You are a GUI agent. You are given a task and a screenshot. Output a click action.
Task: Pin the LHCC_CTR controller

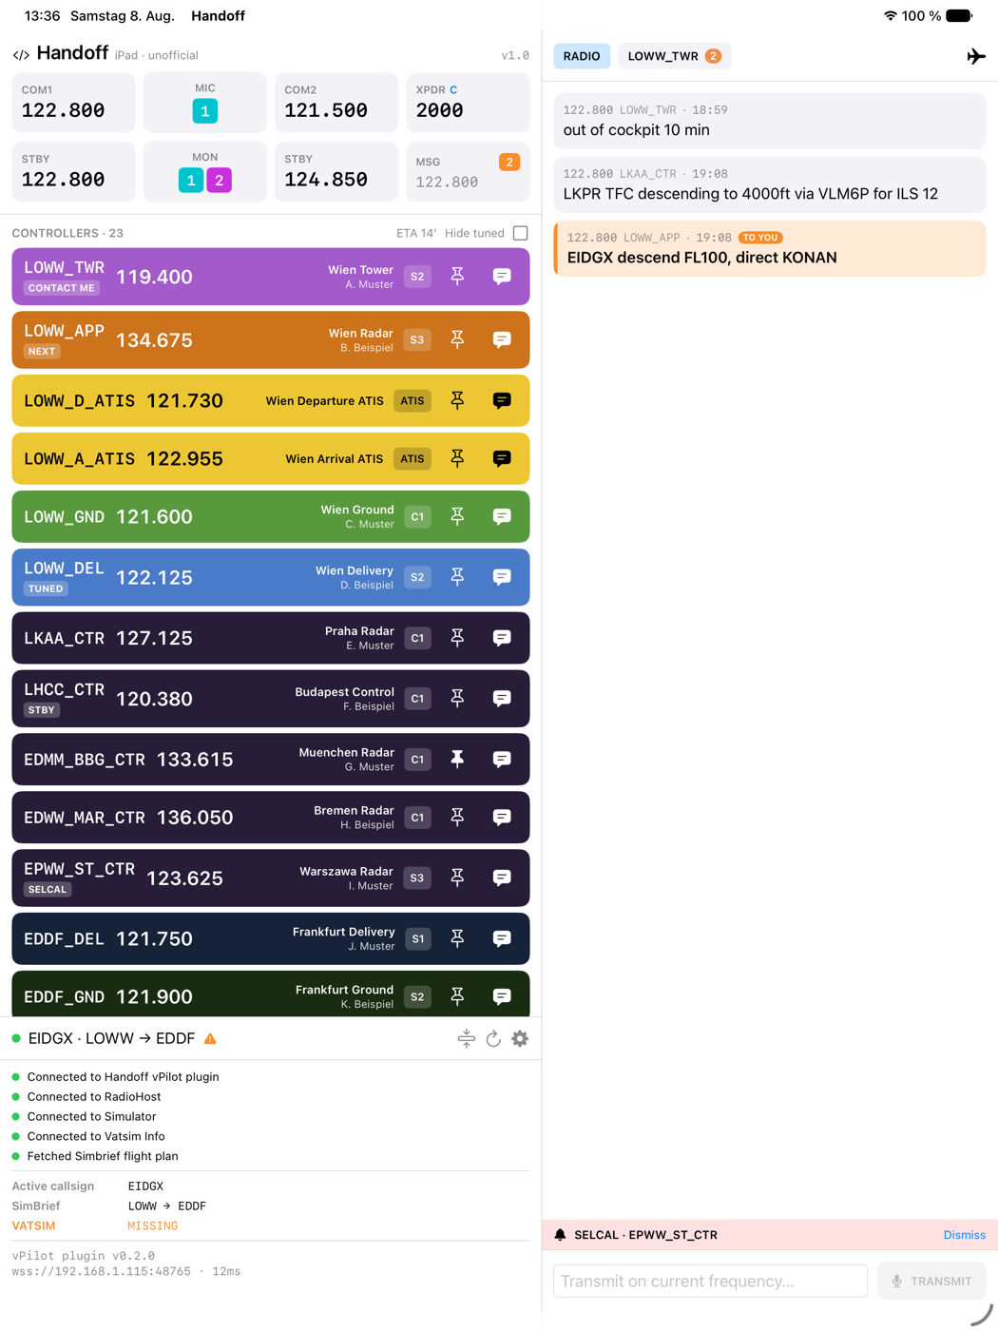(x=457, y=699)
